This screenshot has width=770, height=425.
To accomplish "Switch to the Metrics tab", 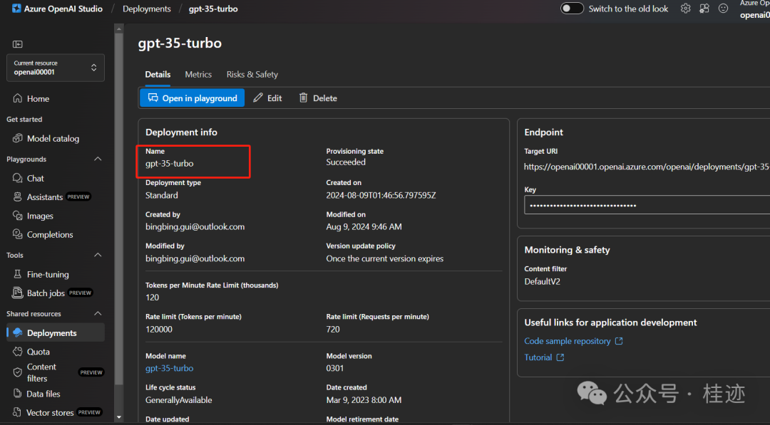I will (x=198, y=75).
